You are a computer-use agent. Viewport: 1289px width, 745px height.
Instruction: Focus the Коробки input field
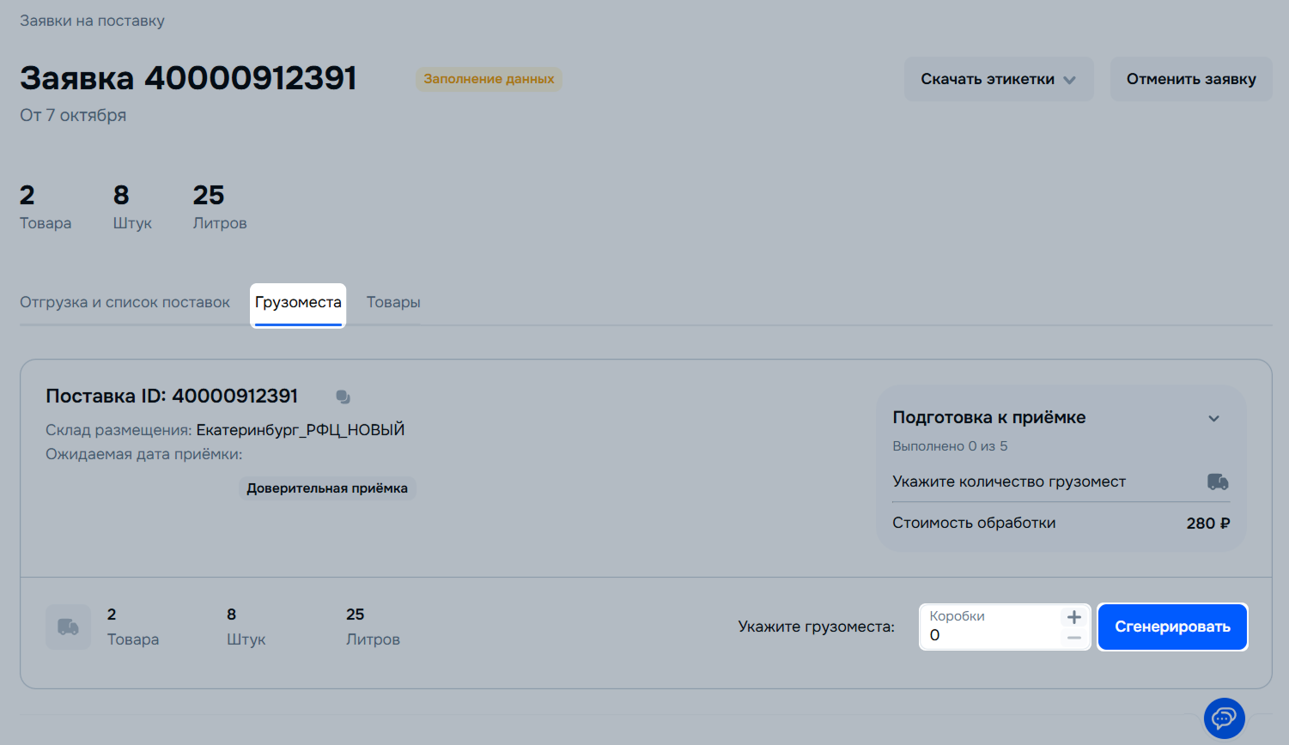988,635
